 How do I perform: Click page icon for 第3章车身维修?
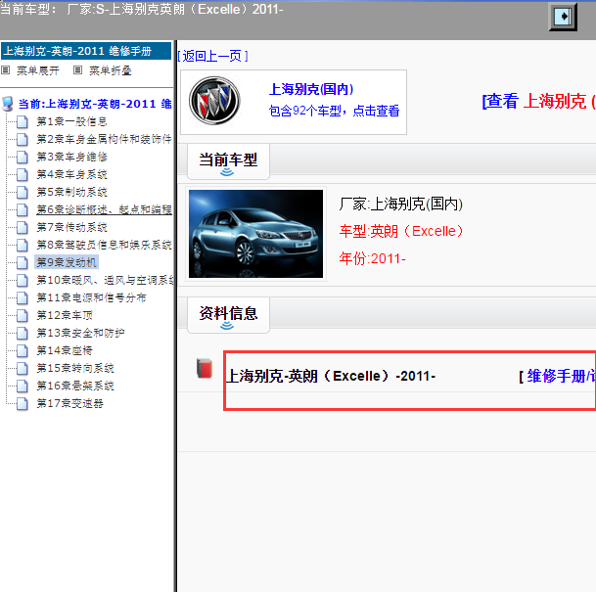pyautogui.click(x=23, y=157)
